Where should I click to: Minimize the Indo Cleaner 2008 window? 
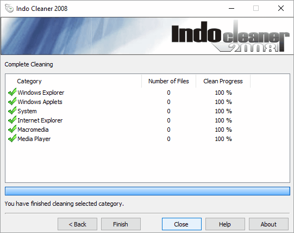pyautogui.click(x=232, y=9)
